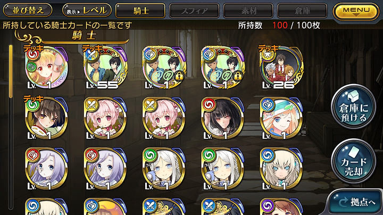Select the Lv.55 knight card

pos(105,67)
